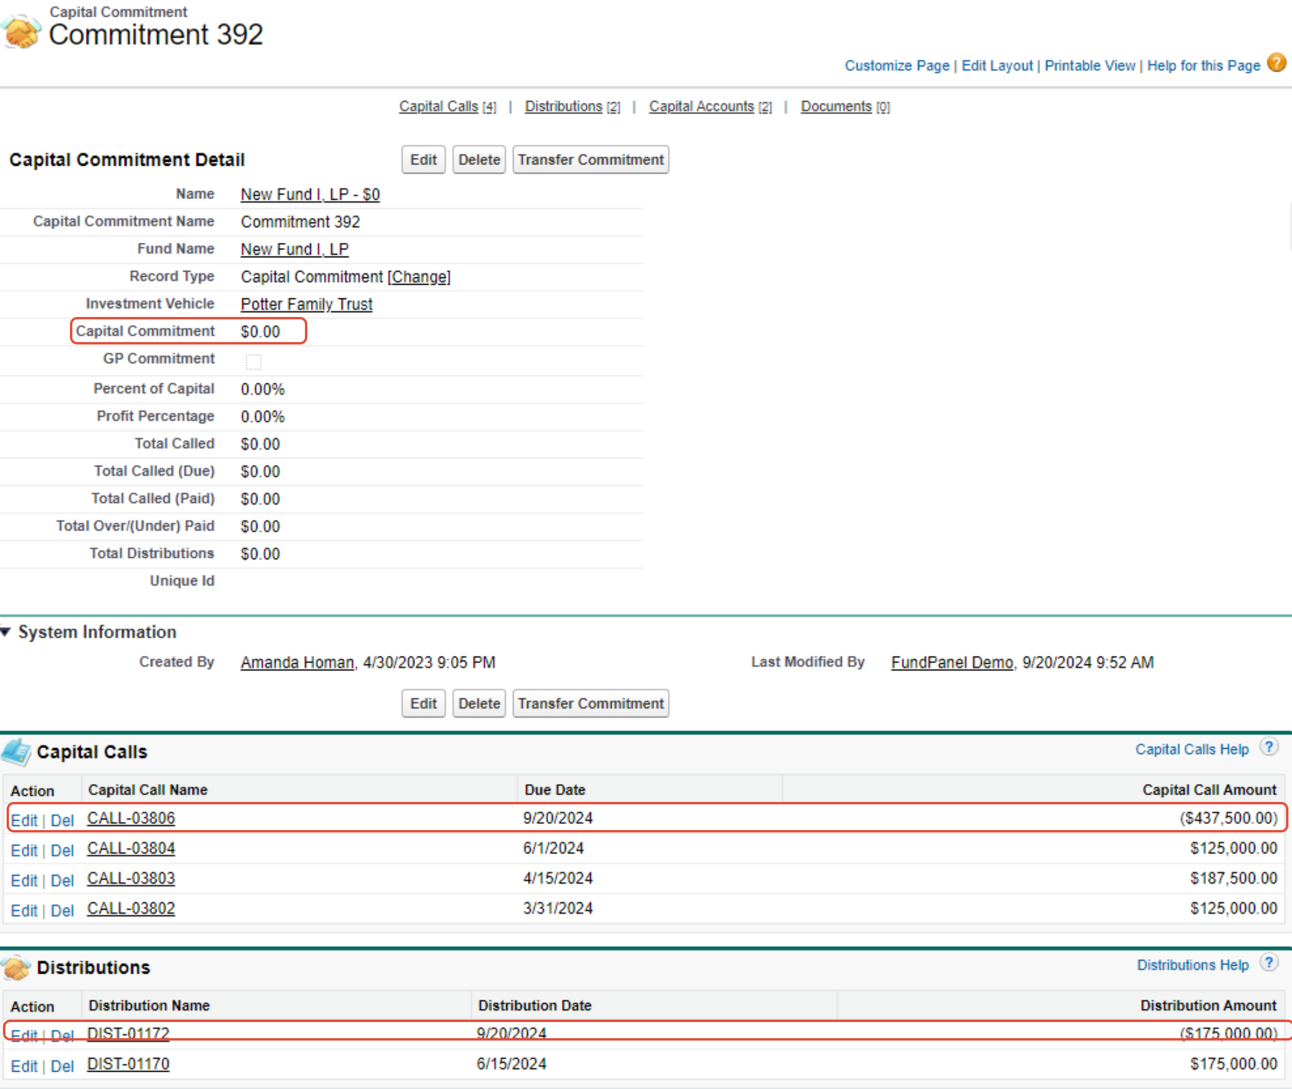Toggle the GP Commitment checkbox
This screenshot has height=1089, width=1292.
[253, 361]
